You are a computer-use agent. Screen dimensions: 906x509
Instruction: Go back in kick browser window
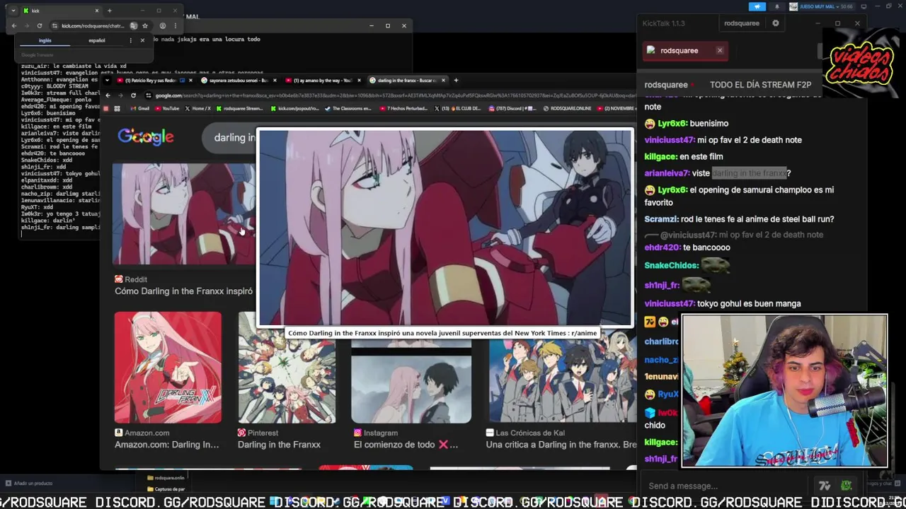coord(13,25)
